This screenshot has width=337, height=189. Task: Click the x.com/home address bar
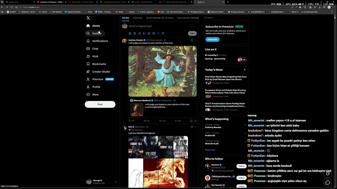coord(155,7)
